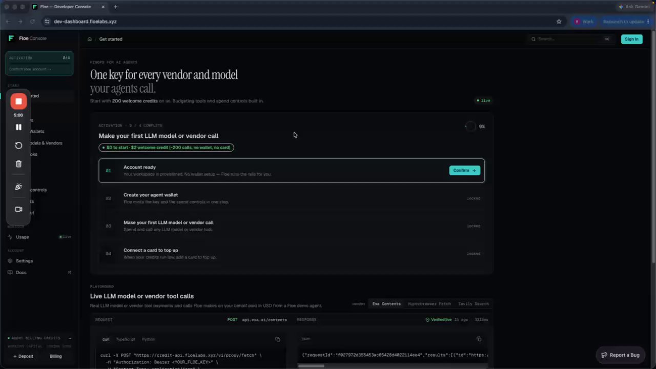Viewport: 656px width, 369px height.
Task: Copy the curl request code snippet
Action: click(x=278, y=339)
